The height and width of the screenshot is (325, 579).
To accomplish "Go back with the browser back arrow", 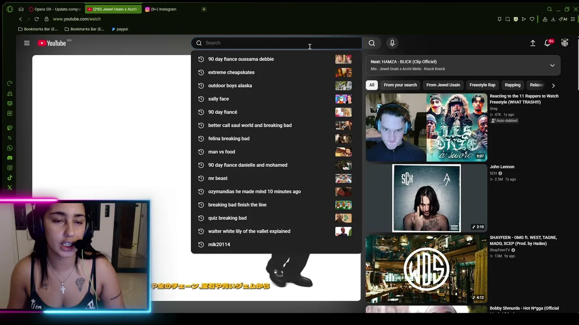I will 20,19.
